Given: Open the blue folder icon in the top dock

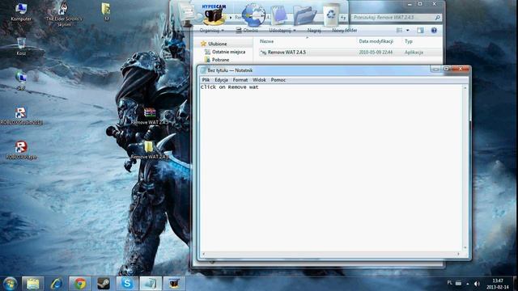Looking at the screenshot, I should coord(305,15).
